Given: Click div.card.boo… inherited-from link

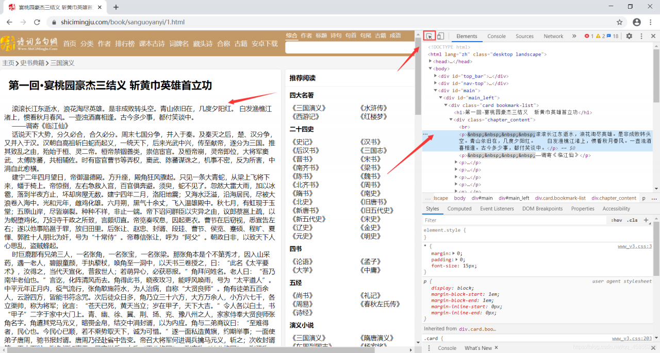Looking at the screenshot, I should click(x=478, y=328).
